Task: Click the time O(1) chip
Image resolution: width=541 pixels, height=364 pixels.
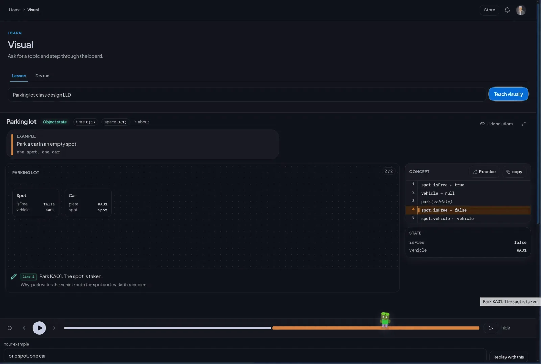Action: [x=86, y=122]
